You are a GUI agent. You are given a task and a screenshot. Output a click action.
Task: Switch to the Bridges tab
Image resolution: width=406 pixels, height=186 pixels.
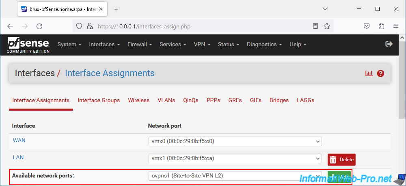tap(279, 100)
